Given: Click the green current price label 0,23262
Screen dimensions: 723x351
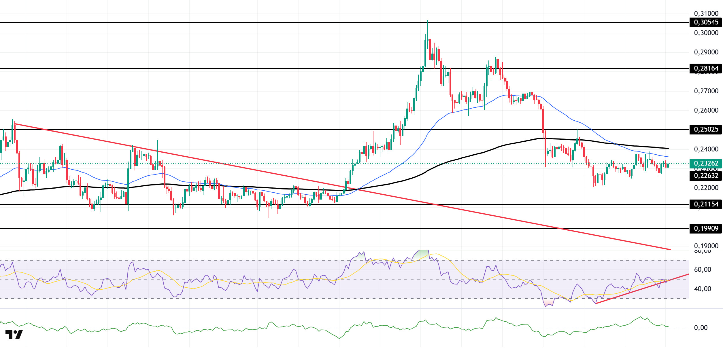Looking at the screenshot, I should (705, 164).
